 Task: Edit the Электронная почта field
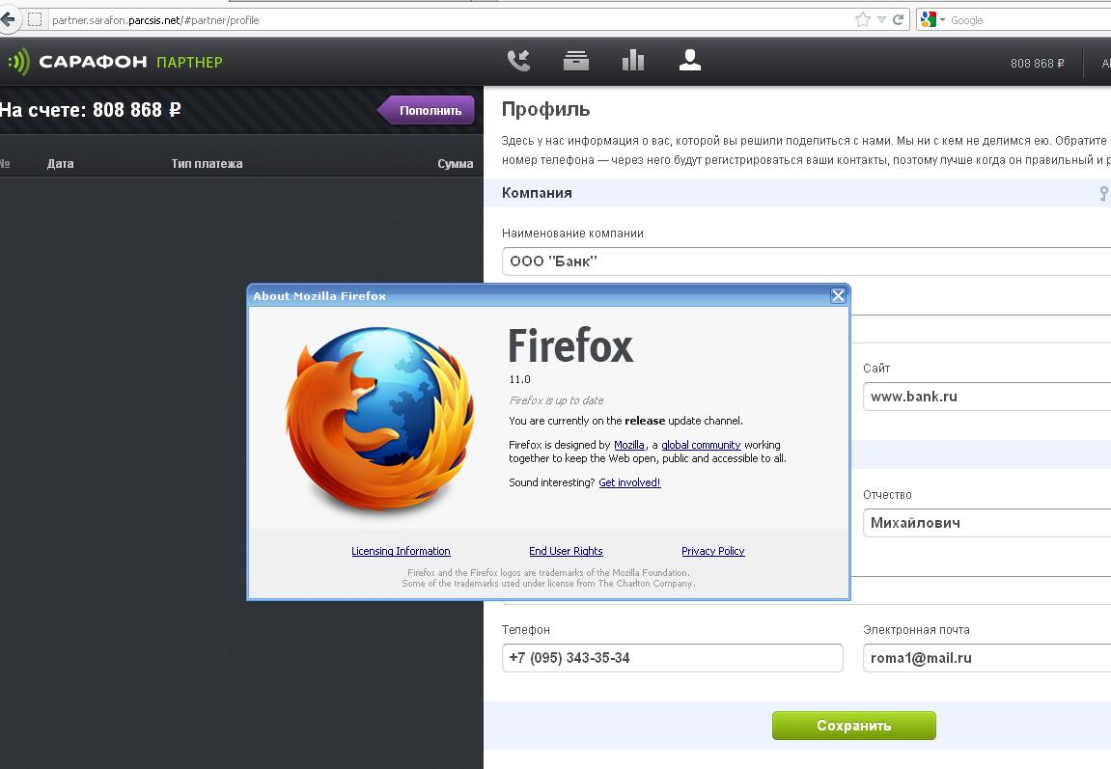pos(987,658)
